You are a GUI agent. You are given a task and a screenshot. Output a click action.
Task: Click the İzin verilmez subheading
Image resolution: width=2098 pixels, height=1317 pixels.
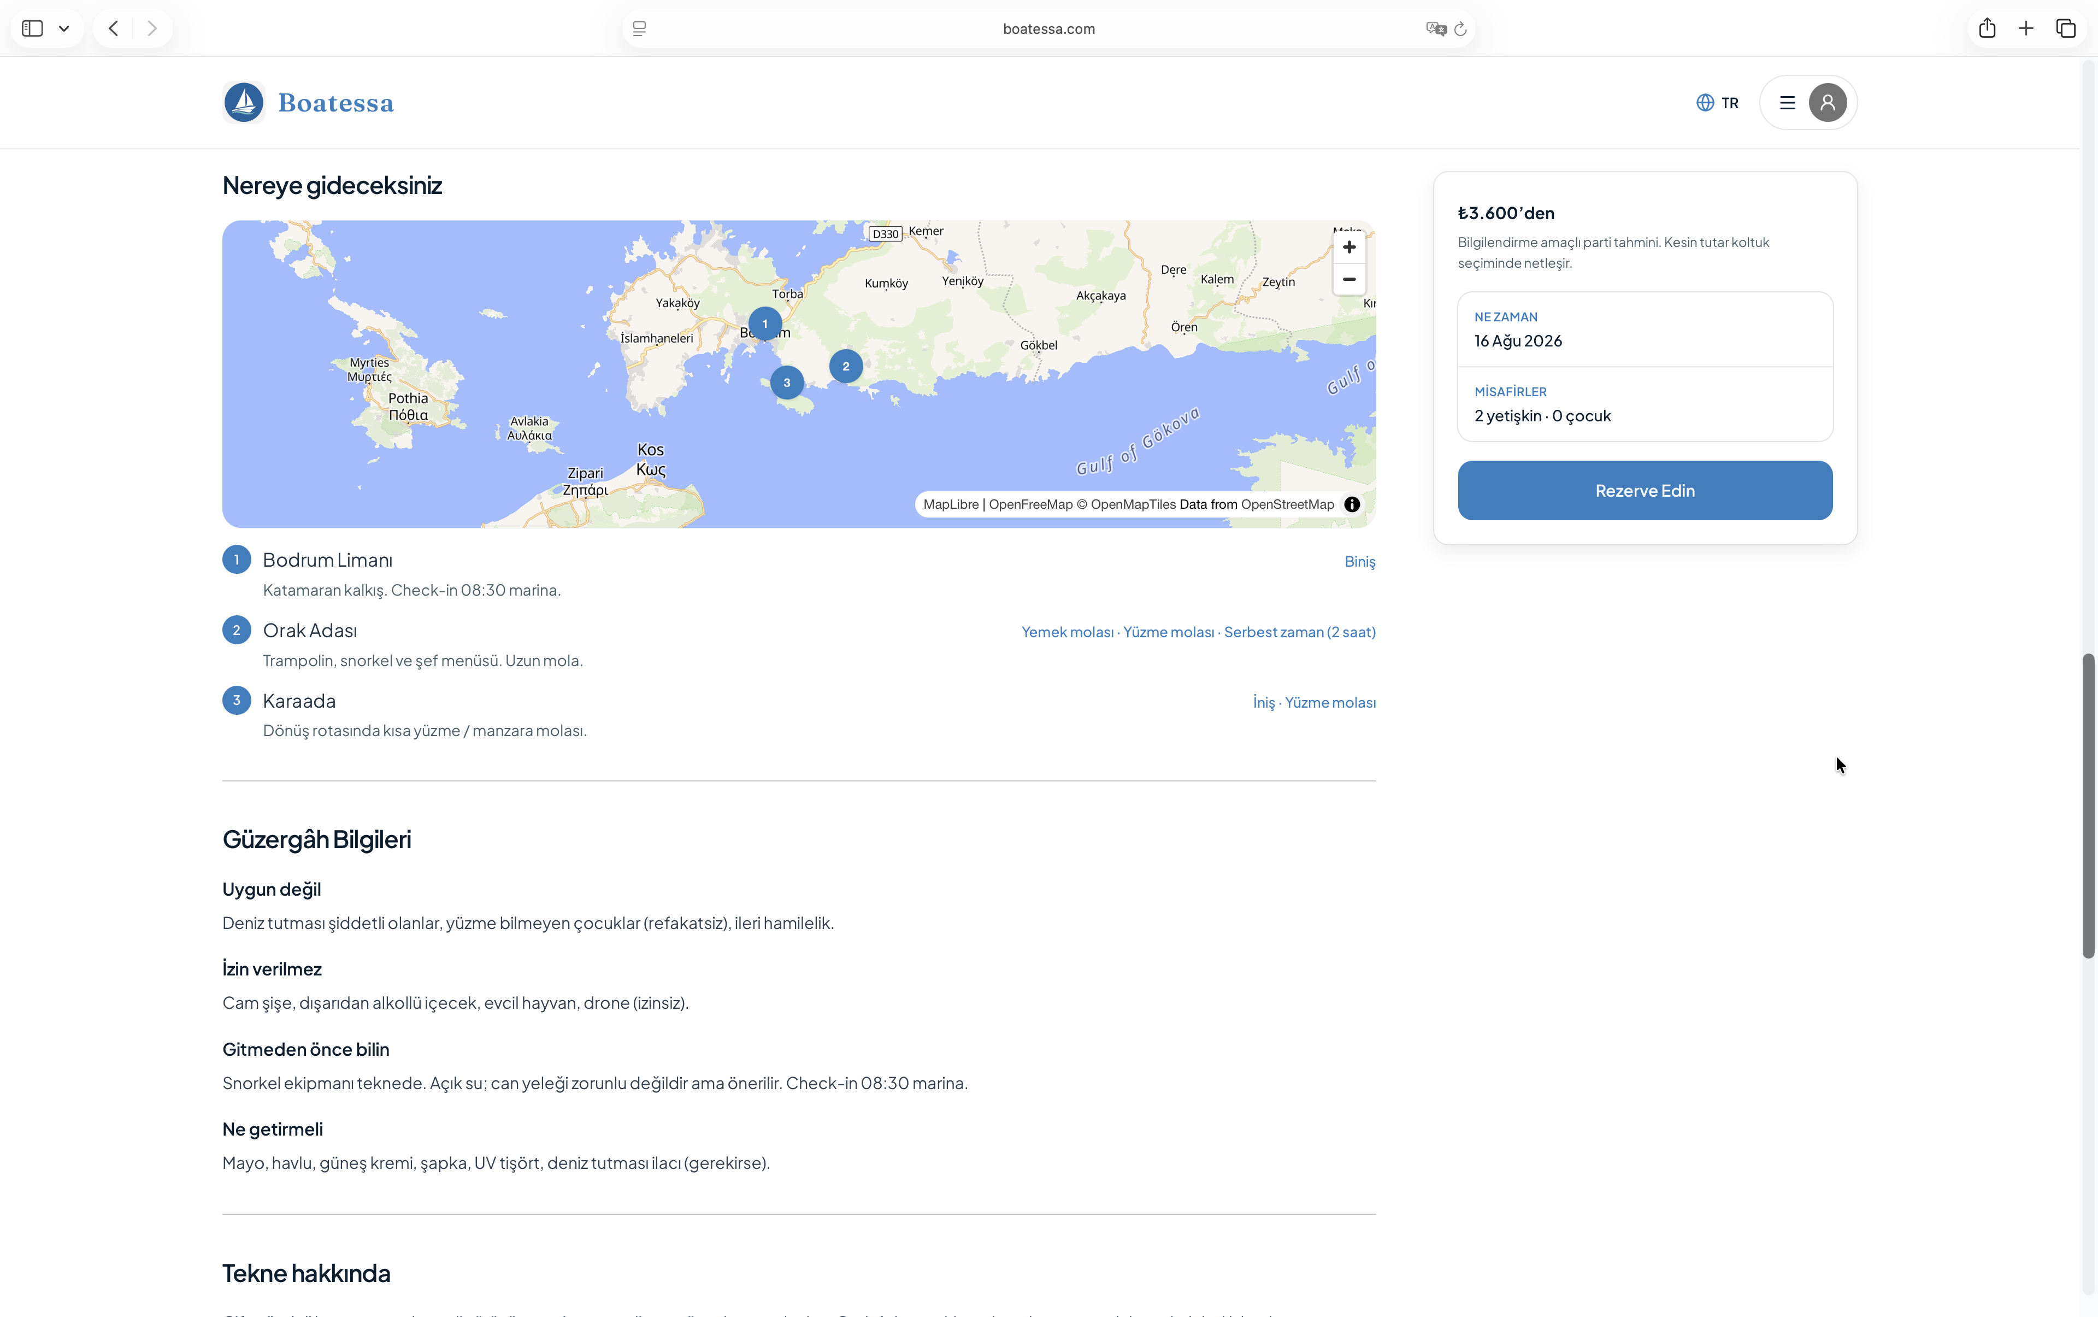click(x=272, y=969)
